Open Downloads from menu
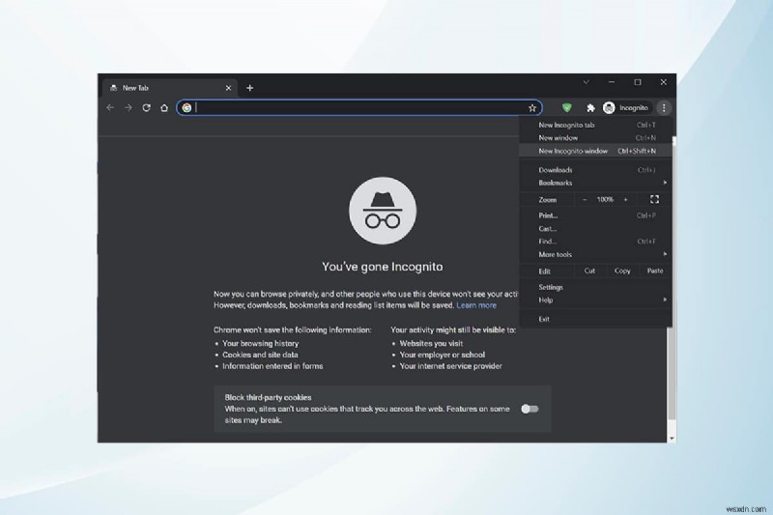 595,170
